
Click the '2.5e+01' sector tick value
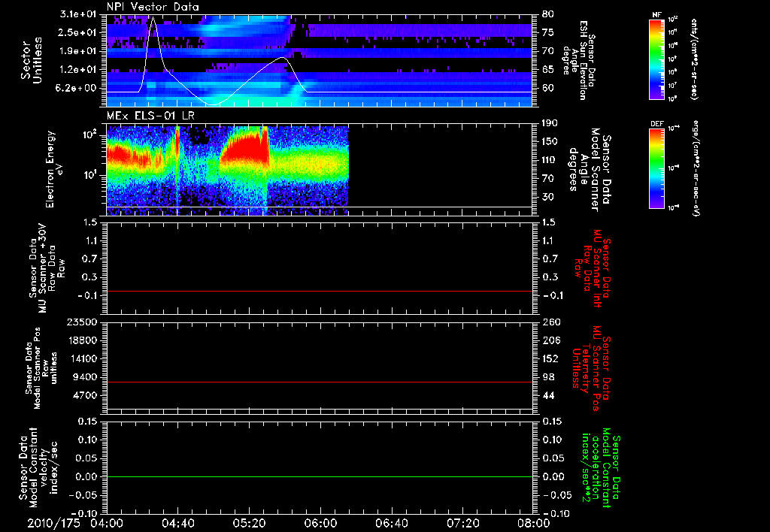point(78,32)
